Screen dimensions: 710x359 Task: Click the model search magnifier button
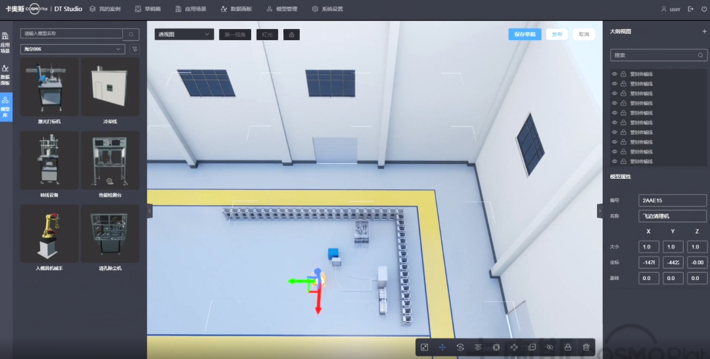click(131, 34)
